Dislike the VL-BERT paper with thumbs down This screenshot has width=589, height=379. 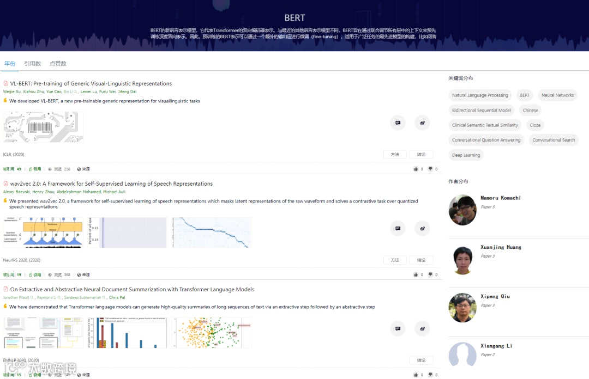coord(430,169)
